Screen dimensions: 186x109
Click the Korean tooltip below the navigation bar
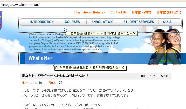point(101,33)
